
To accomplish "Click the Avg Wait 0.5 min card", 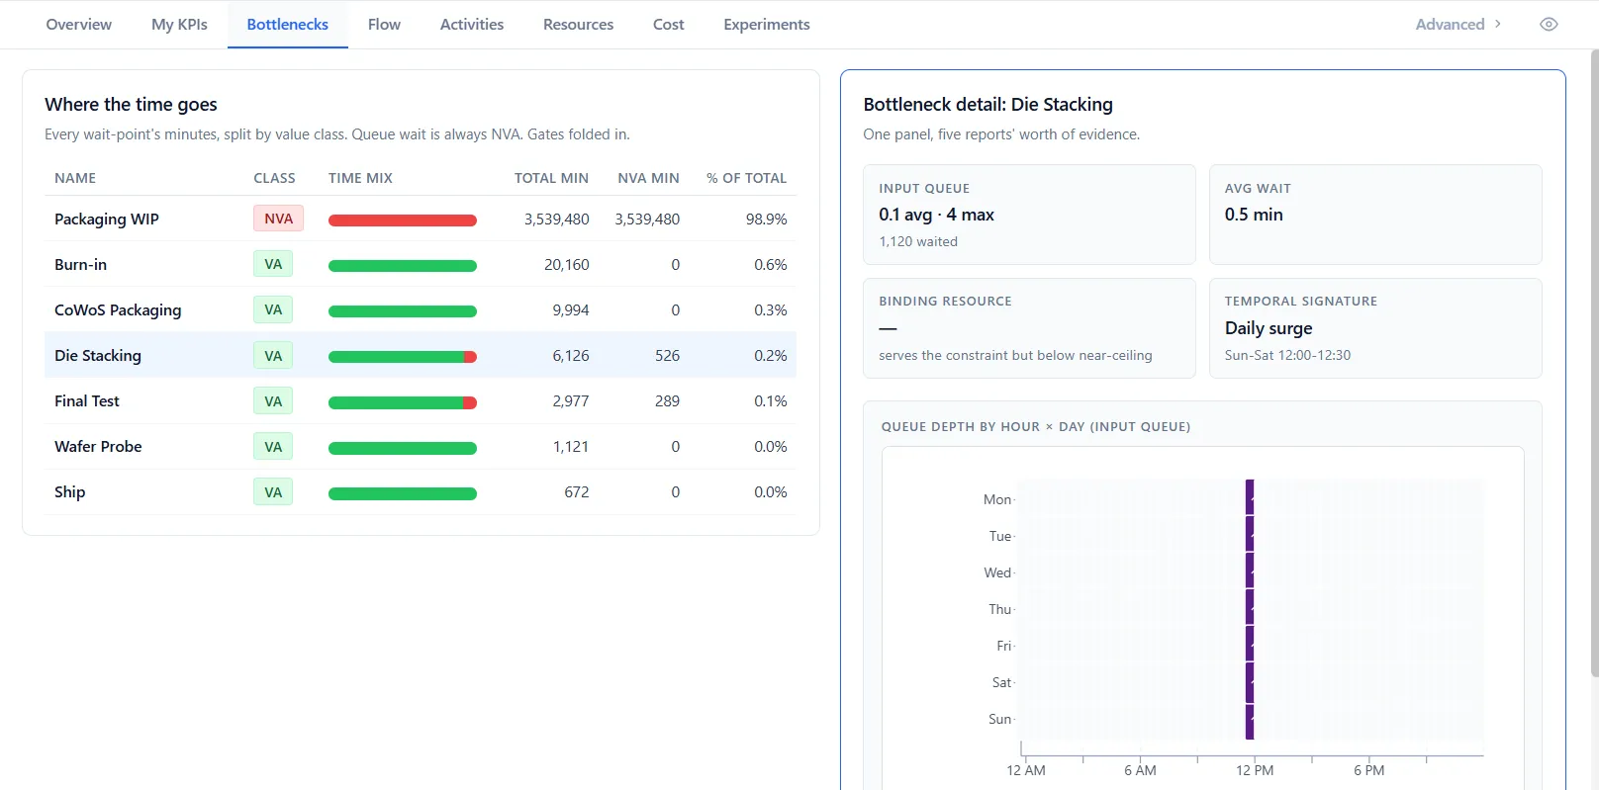I will (x=1375, y=215).
